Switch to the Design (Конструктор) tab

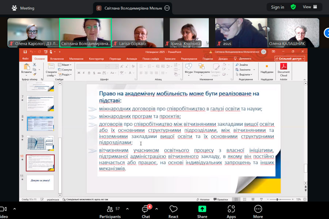(x=96, y=59)
